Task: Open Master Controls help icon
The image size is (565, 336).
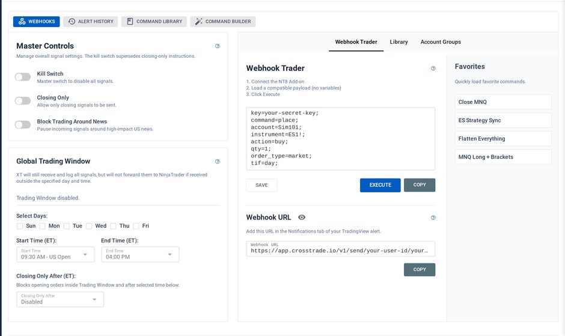Action: coord(217,46)
